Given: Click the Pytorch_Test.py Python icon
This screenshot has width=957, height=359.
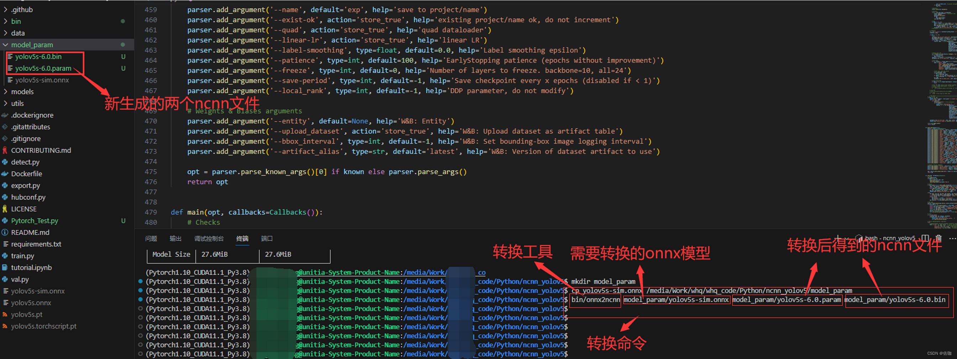Looking at the screenshot, I should click(5, 221).
